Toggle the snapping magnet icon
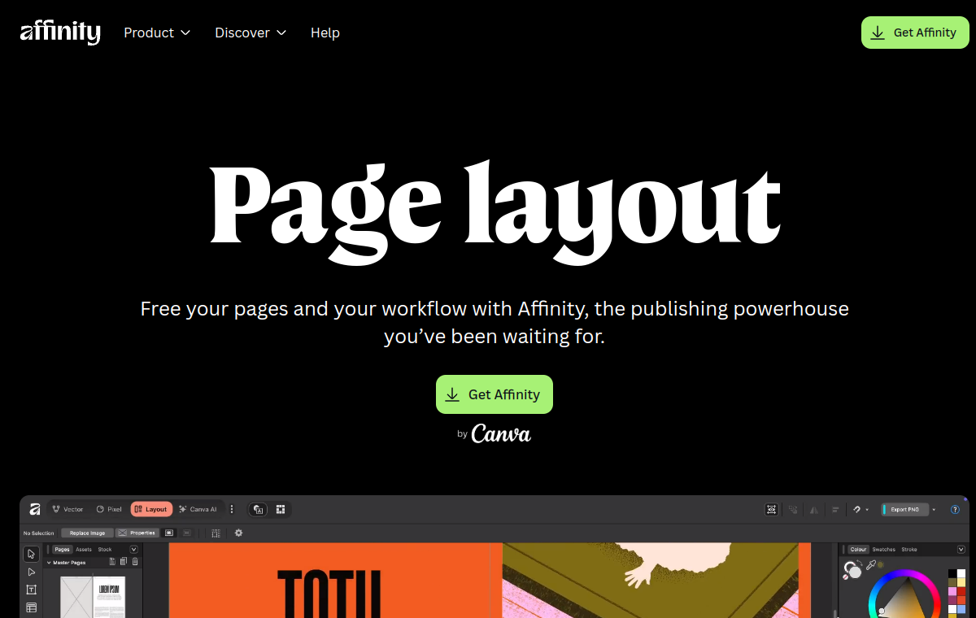This screenshot has width=976, height=618. click(x=856, y=510)
